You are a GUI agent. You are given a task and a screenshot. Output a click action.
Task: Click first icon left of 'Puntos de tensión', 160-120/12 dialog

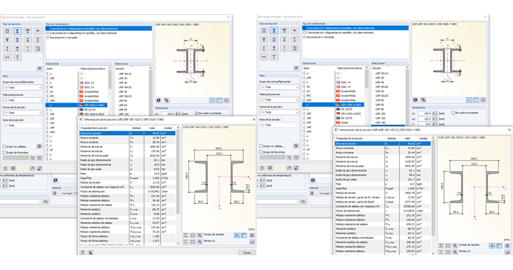click(x=441, y=246)
